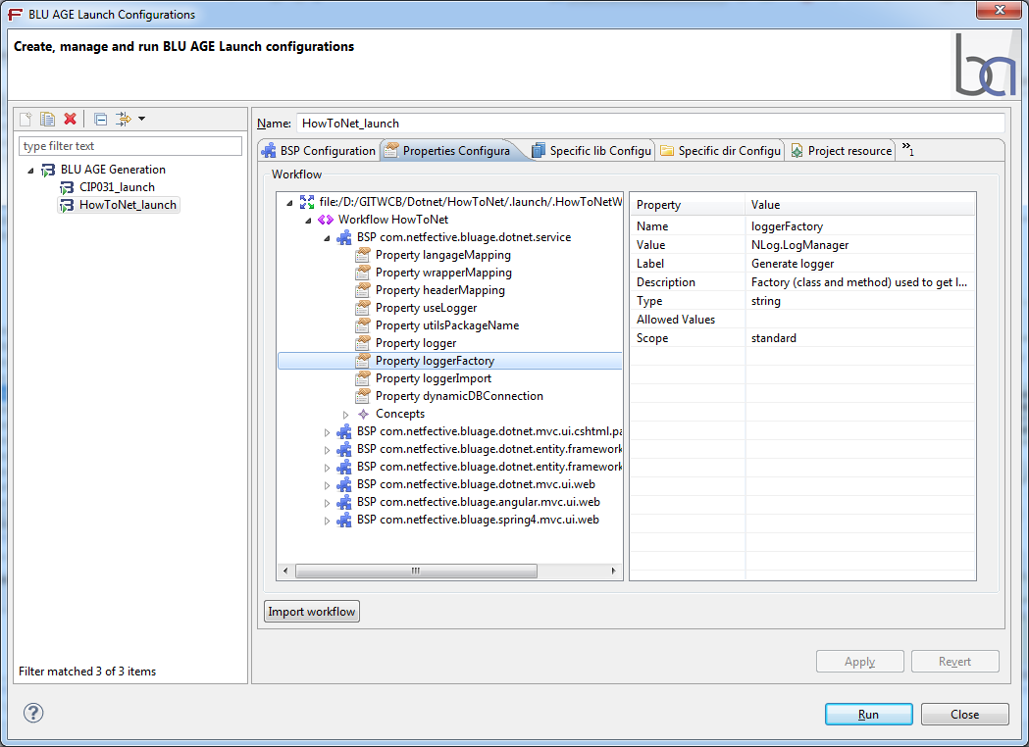Select Property loggerFactory

click(435, 361)
